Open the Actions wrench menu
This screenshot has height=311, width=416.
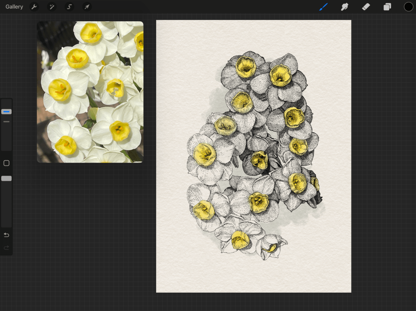[34, 7]
